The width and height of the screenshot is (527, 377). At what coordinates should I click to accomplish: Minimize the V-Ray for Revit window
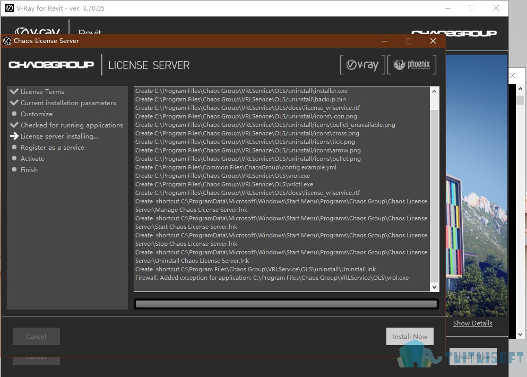pyautogui.click(x=448, y=8)
